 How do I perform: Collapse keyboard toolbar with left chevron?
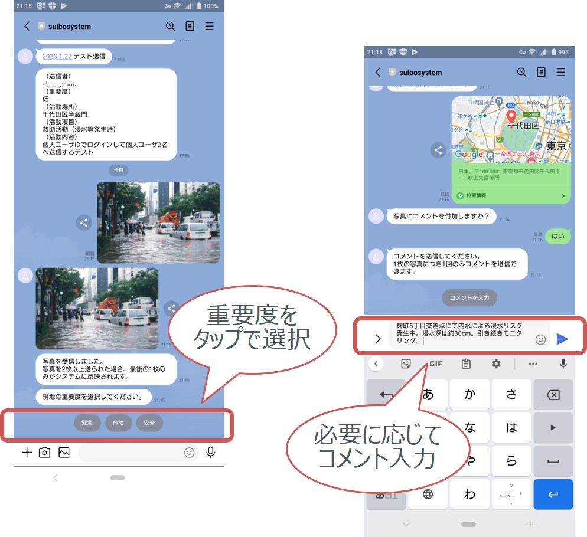coord(376,364)
